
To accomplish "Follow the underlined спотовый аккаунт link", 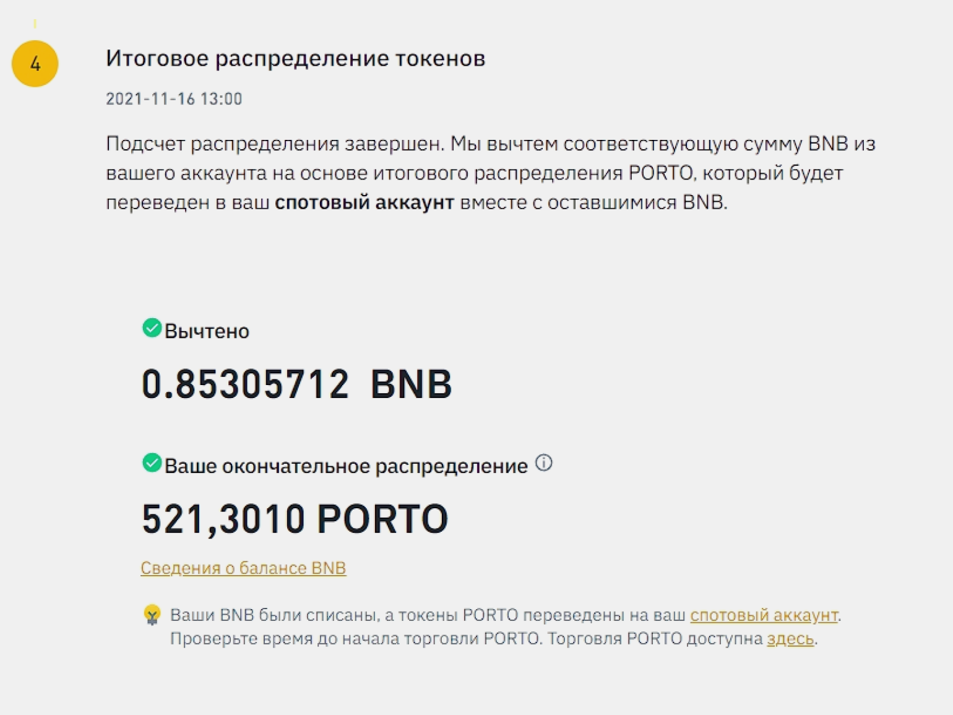I will (x=764, y=615).
